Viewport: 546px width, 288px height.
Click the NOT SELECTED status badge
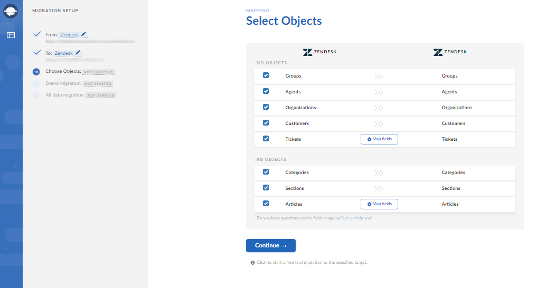tap(98, 72)
